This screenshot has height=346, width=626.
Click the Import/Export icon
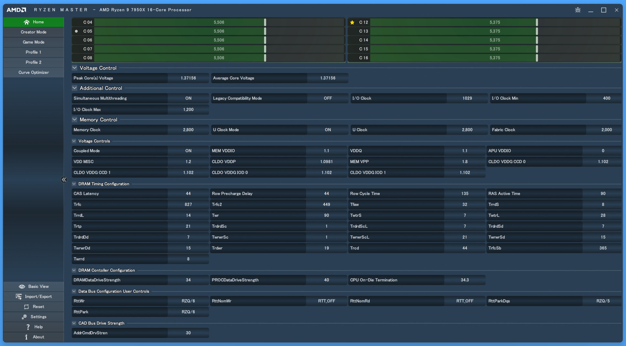pyautogui.click(x=19, y=297)
